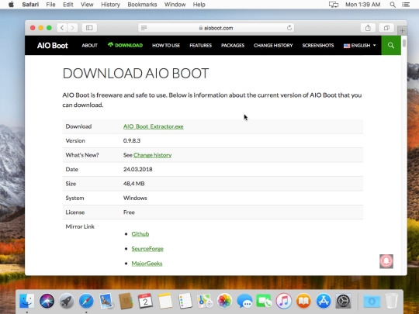Show all tabs overview
Viewport: 419px width, 314px height.
pos(386,28)
